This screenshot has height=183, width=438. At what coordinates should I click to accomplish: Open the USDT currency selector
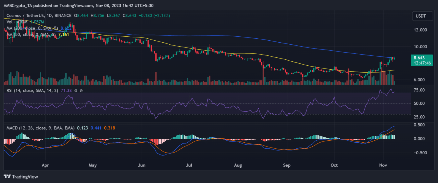tap(420, 16)
